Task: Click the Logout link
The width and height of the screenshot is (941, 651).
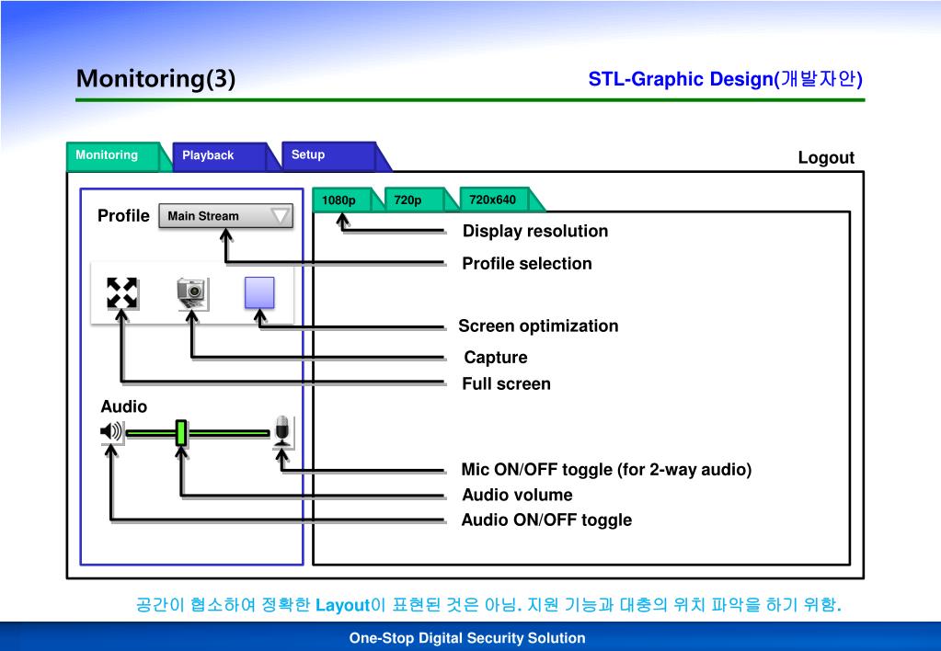Action: click(826, 158)
